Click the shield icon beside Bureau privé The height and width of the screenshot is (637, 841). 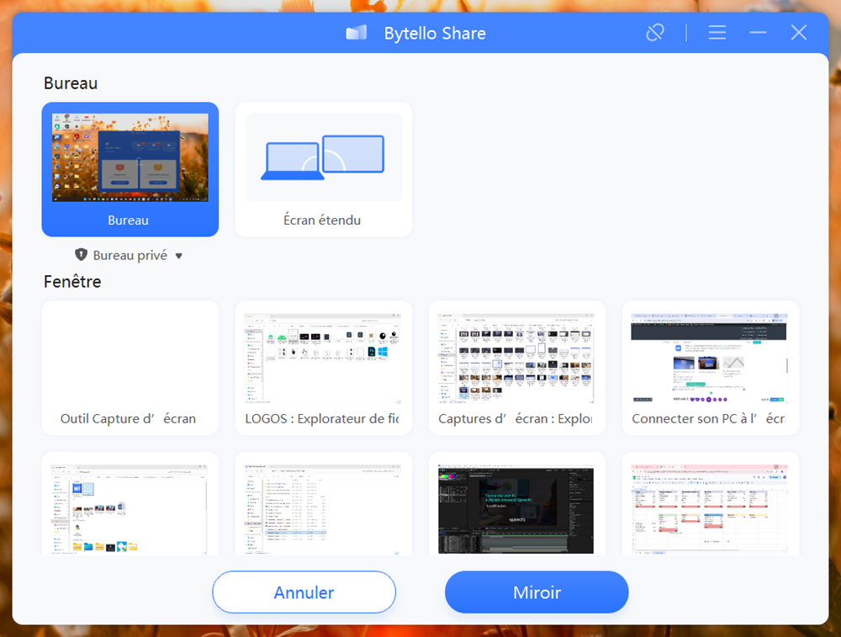point(82,255)
